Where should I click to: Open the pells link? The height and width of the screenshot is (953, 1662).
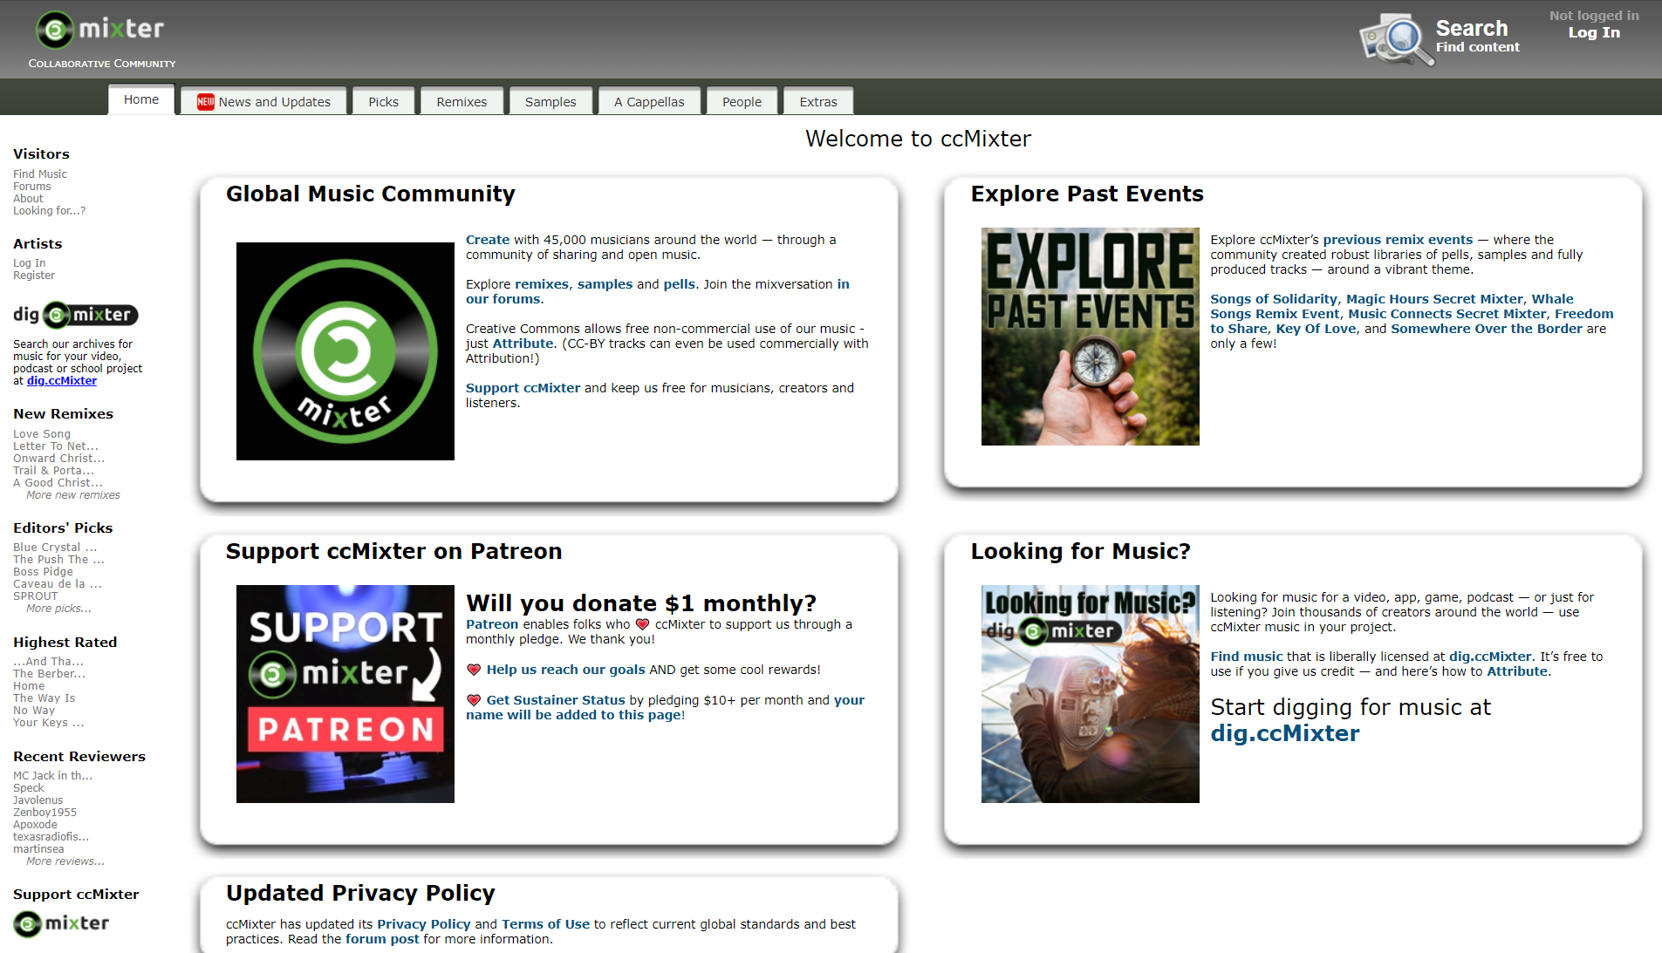[680, 284]
